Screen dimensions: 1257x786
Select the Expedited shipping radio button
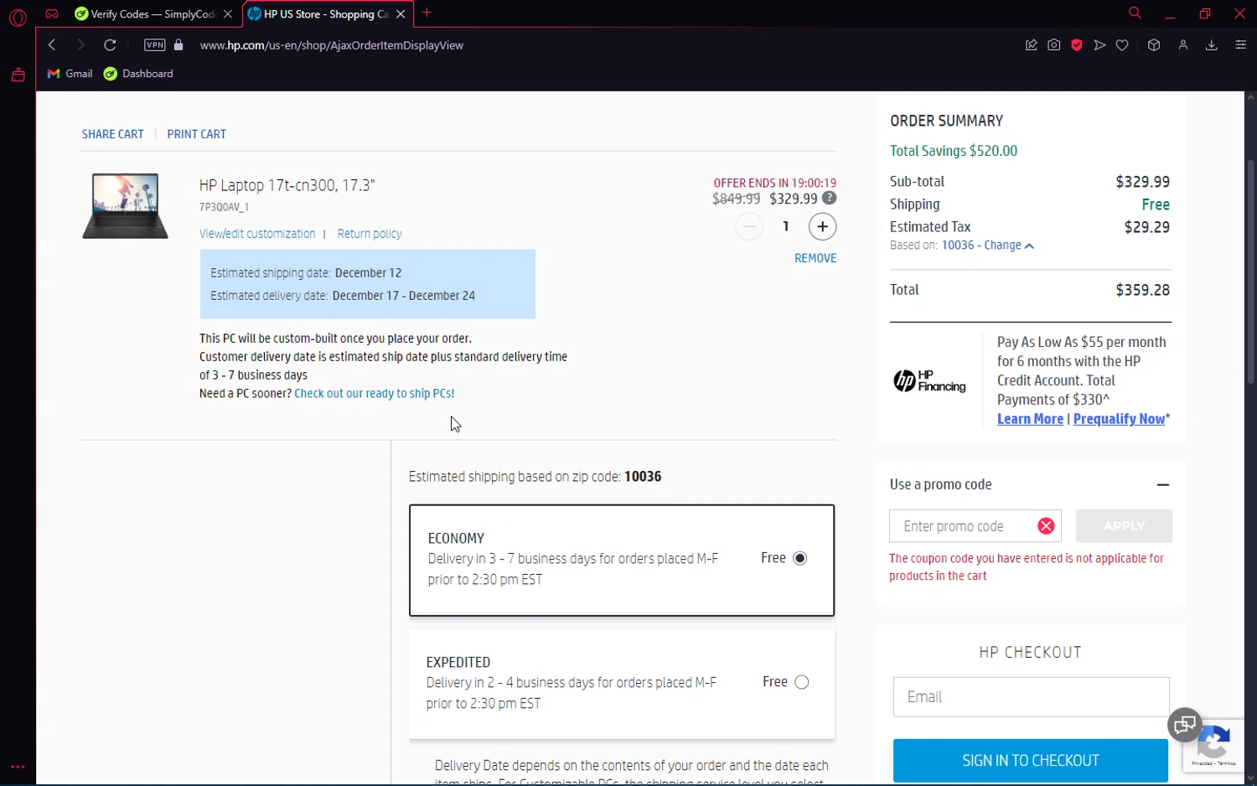[x=802, y=682]
